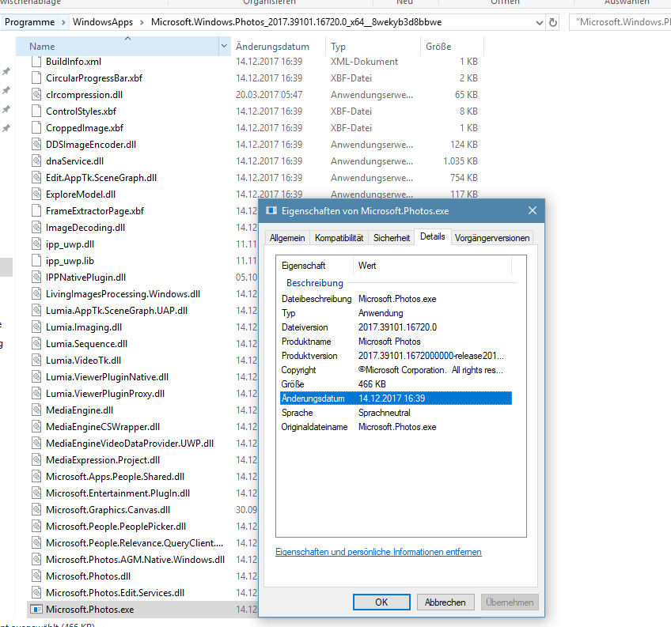The height and width of the screenshot is (627, 671).
Task: Click the Edit.AppTk.SceneGraph.dll file icon
Action: [x=37, y=178]
